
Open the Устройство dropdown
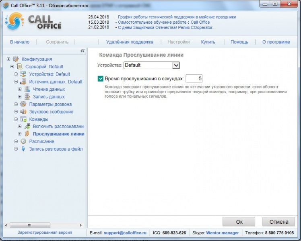[x=176, y=65]
